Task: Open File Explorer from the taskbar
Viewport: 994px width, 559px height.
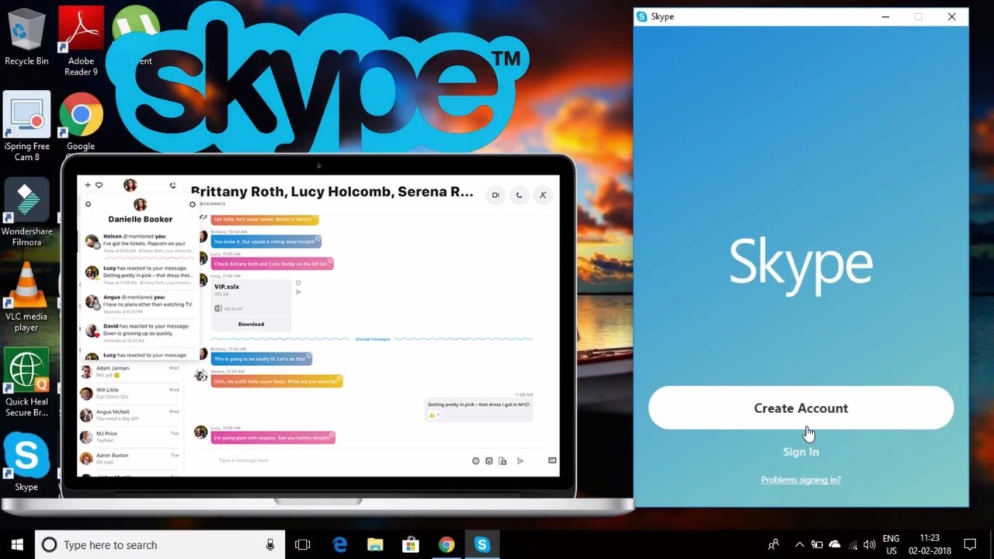Action: coord(375,544)
